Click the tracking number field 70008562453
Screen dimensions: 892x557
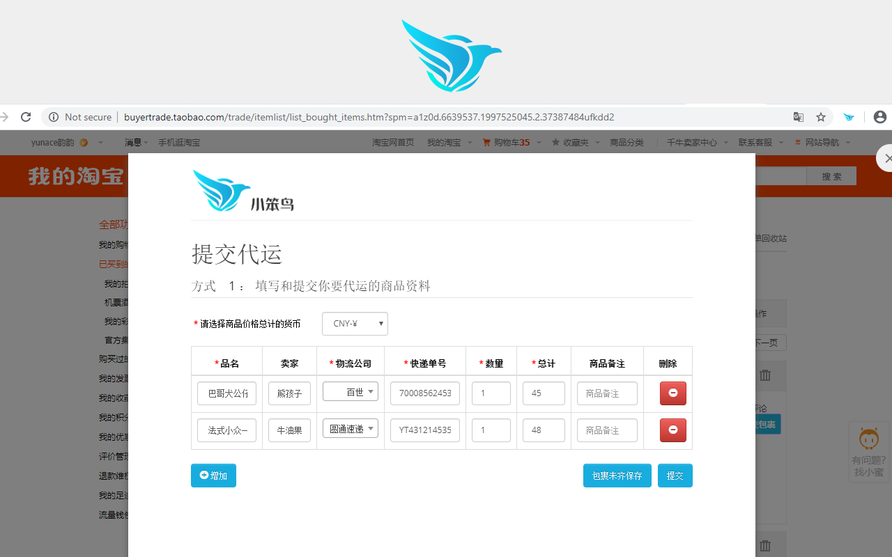pyautogui.click(x=425, y=393)
